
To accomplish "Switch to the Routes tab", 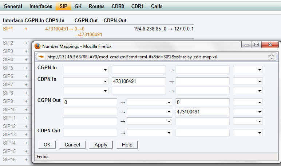I will [x=96, y=6].
